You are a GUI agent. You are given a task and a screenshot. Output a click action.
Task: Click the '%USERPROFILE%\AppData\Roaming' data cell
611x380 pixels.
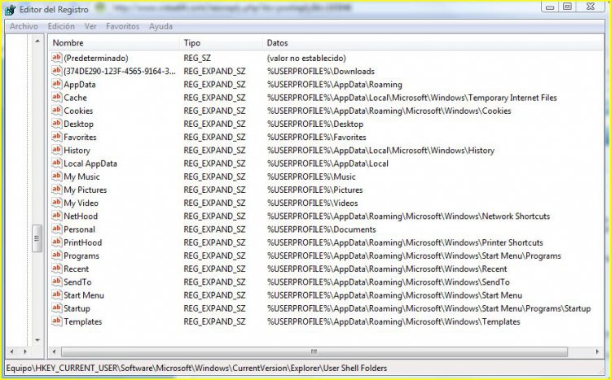(334, 85)
